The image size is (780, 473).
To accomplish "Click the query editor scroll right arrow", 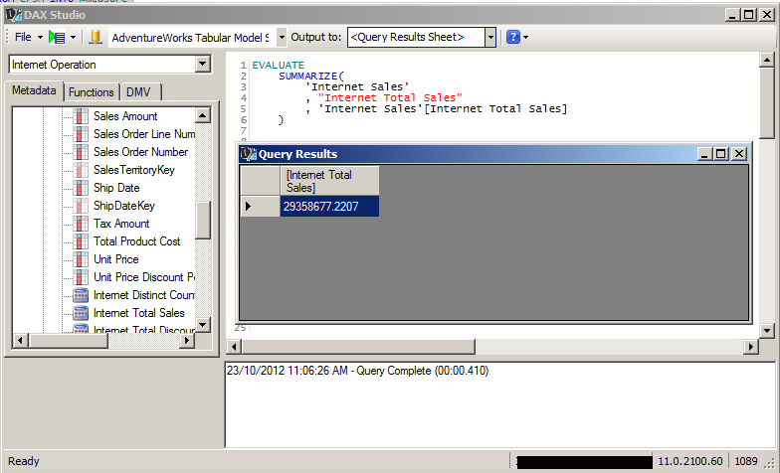I will 750,346.
